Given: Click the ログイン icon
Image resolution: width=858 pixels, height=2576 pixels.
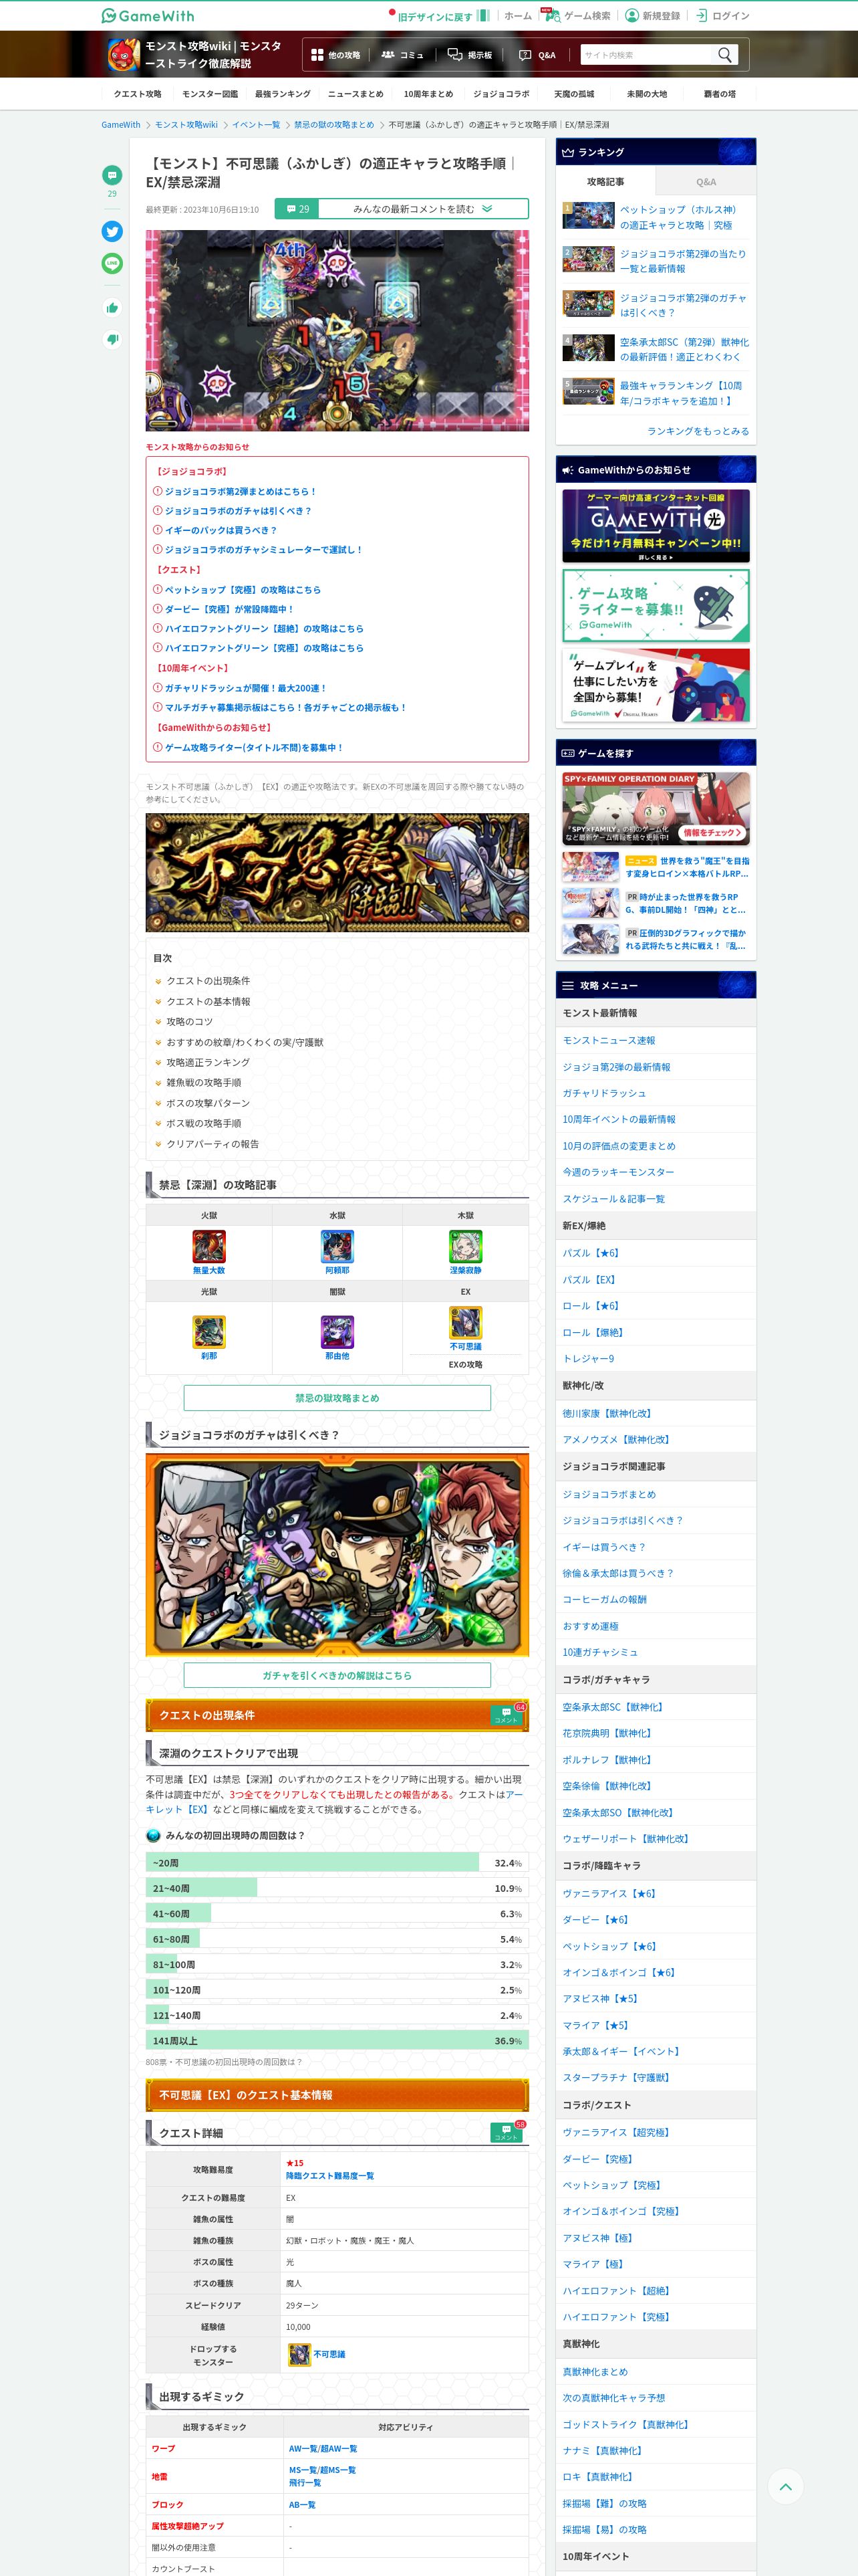Looking at the screenshot, I should point(701,15).
